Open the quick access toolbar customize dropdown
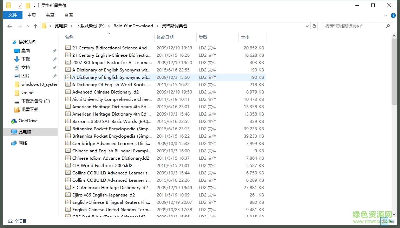The height and width of the screenshot is (228, 400). [x=34, y=6]
